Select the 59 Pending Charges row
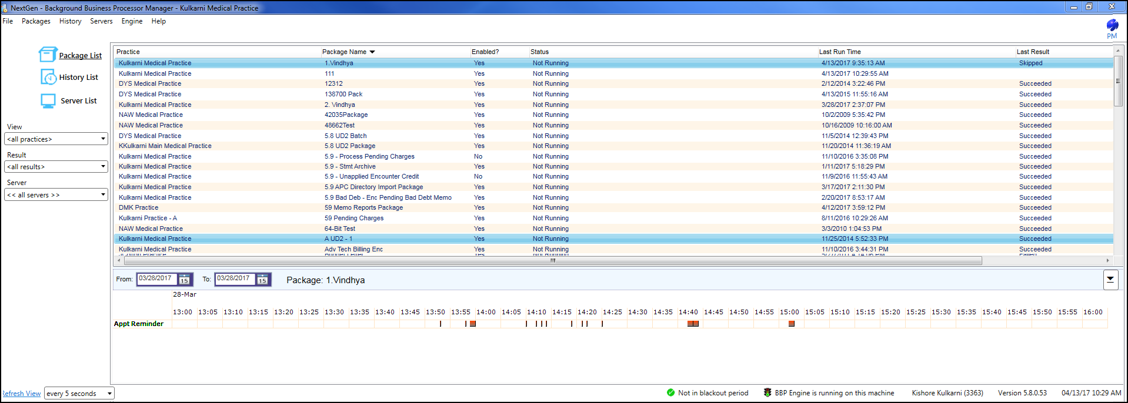 point(613,218)
